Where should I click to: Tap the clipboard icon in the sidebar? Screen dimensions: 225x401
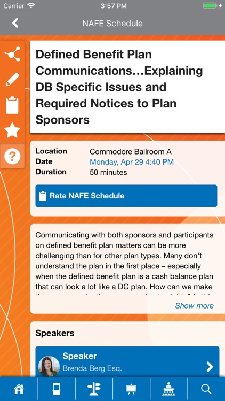coord(12,105)
